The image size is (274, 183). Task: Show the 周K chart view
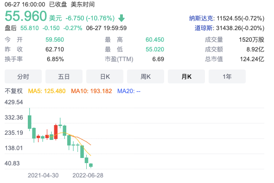[146, 76]
